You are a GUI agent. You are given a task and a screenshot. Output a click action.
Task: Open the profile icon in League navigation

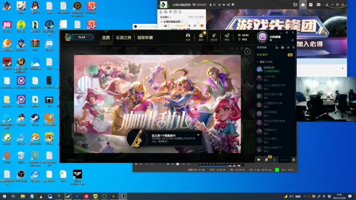[188, 37]
